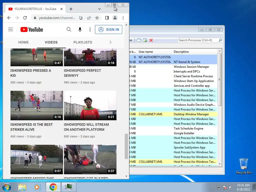This screenshot has width=256, height=192.
Task: Click the red X toolbar icon
Action: [x=151, y=40]
